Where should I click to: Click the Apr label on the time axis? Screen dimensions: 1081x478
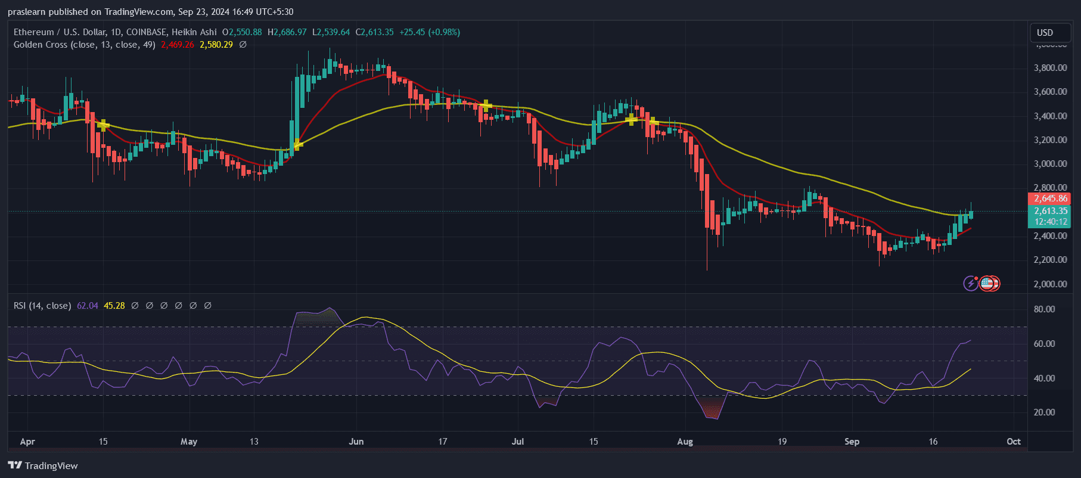(27, 442)
